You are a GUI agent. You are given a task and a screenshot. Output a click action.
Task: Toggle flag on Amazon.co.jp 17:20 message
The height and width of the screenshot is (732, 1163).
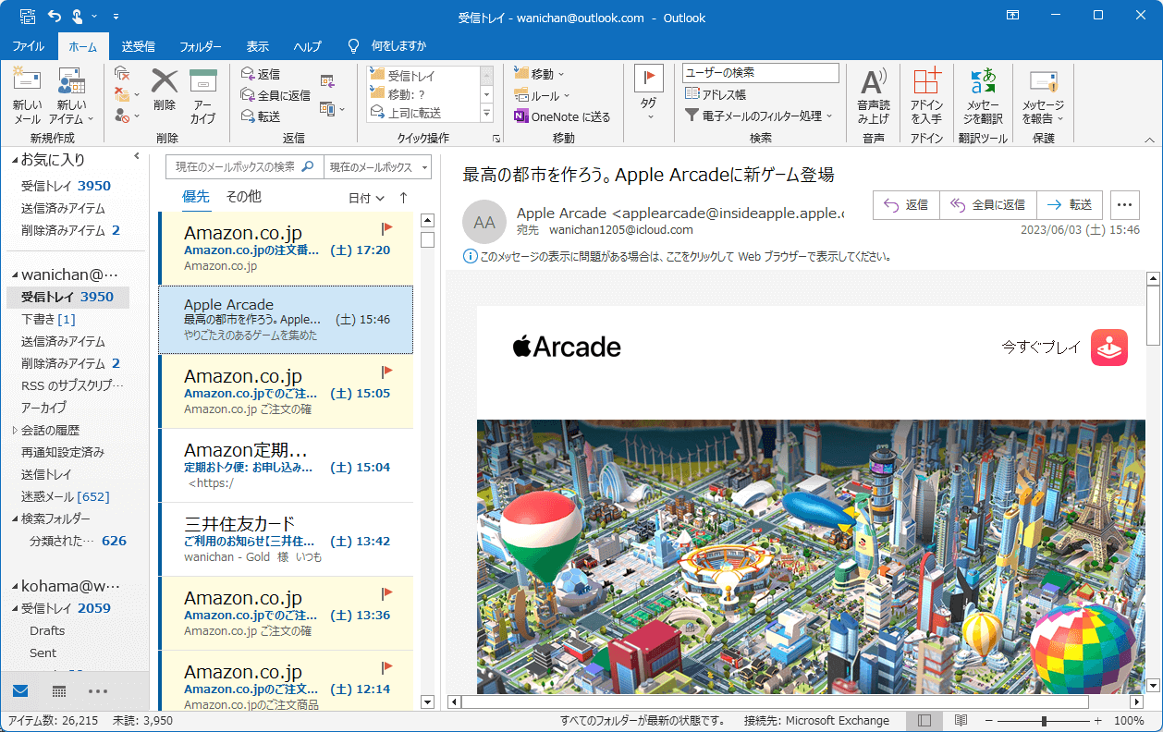[387, 227]
